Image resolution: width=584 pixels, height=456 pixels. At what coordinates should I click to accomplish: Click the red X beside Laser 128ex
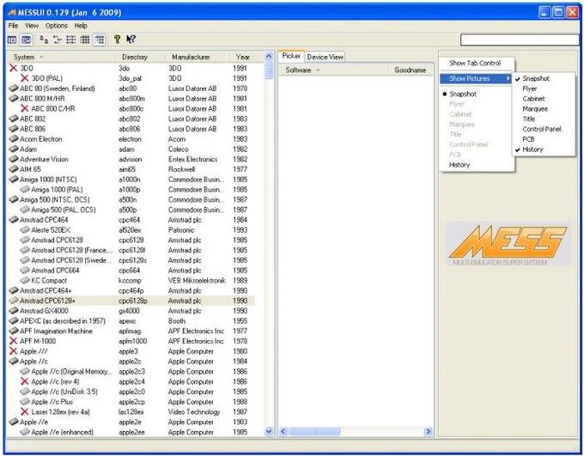(25, 411)
